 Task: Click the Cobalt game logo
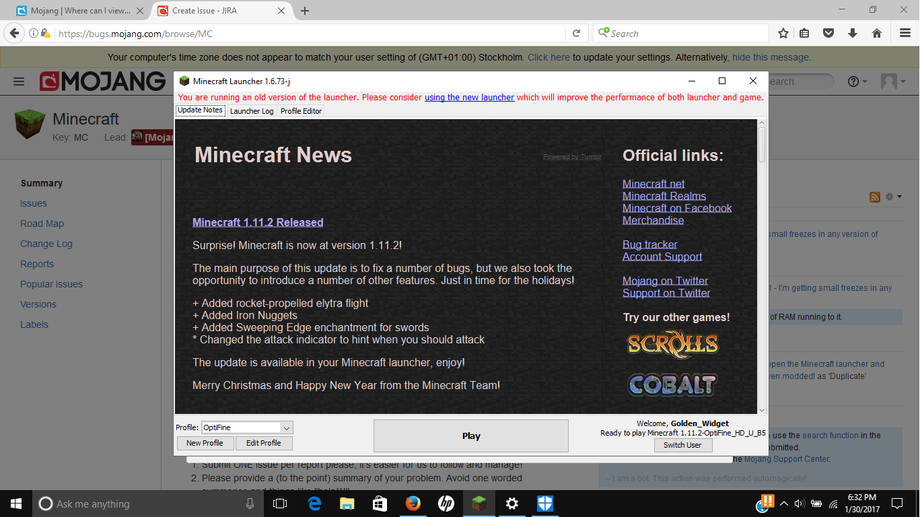pos(673,384)
